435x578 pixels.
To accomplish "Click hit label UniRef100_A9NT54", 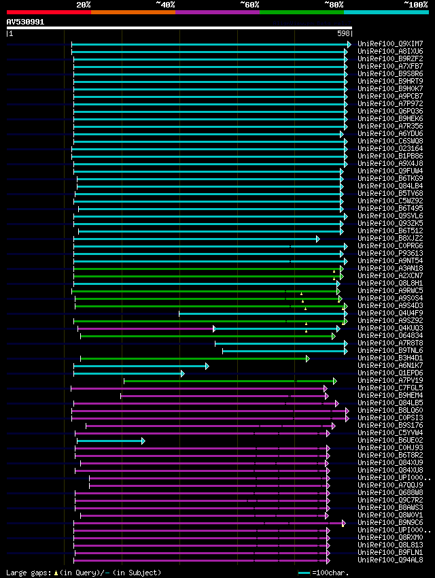I will [390, 260].
